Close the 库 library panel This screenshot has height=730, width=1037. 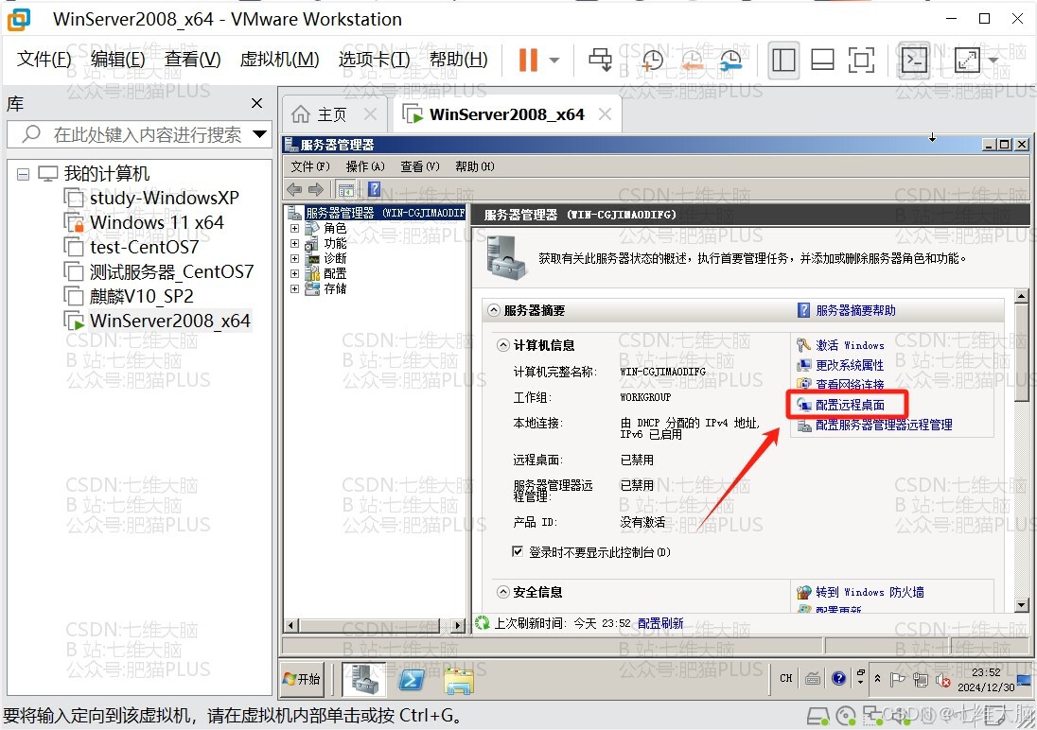pyautogui.click(x=257, y=103)
